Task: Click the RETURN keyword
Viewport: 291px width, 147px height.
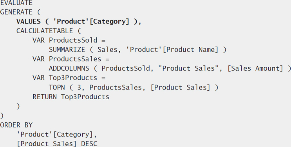Action: [45, 97]
